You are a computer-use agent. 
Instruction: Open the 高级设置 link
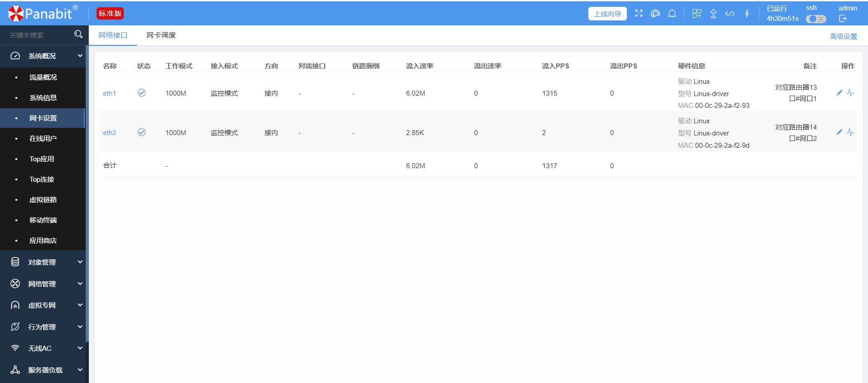(843, 36)
